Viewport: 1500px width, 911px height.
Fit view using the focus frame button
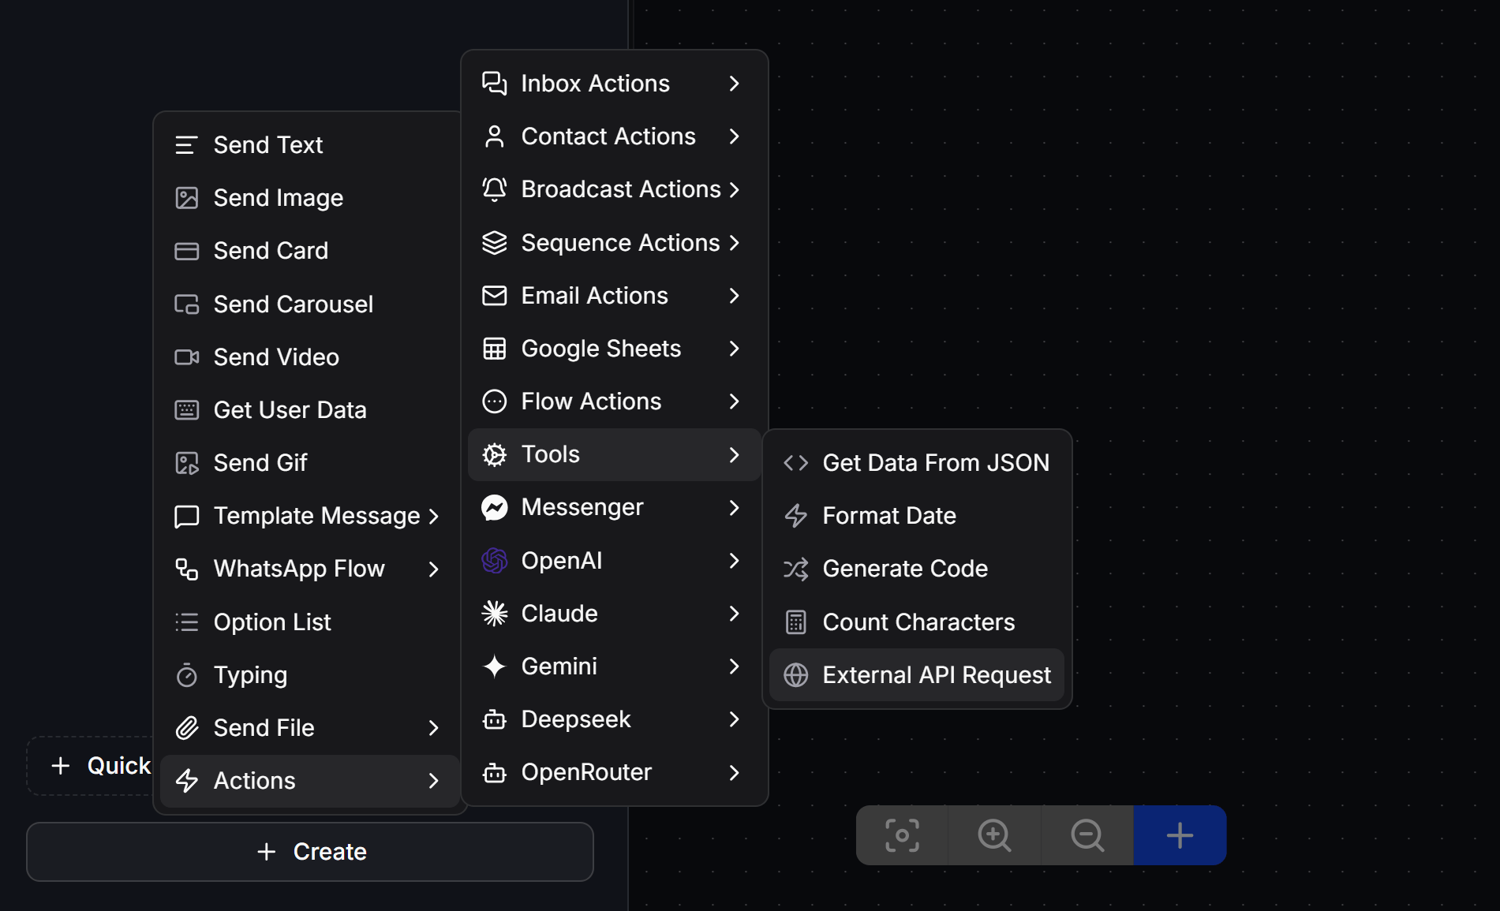pos(902,835)
